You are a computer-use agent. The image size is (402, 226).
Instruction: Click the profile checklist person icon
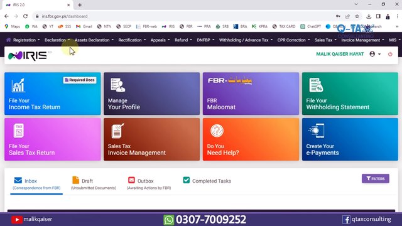pyautogui.click(x=117, y=85)
